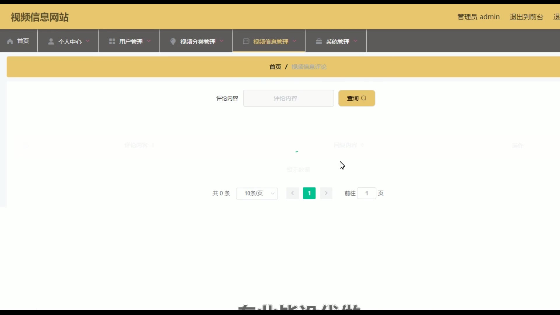Image resolution: width=560 pixels, height=315 pixels.
Task: Select page 1 in pagination
Action: [309, 193]
